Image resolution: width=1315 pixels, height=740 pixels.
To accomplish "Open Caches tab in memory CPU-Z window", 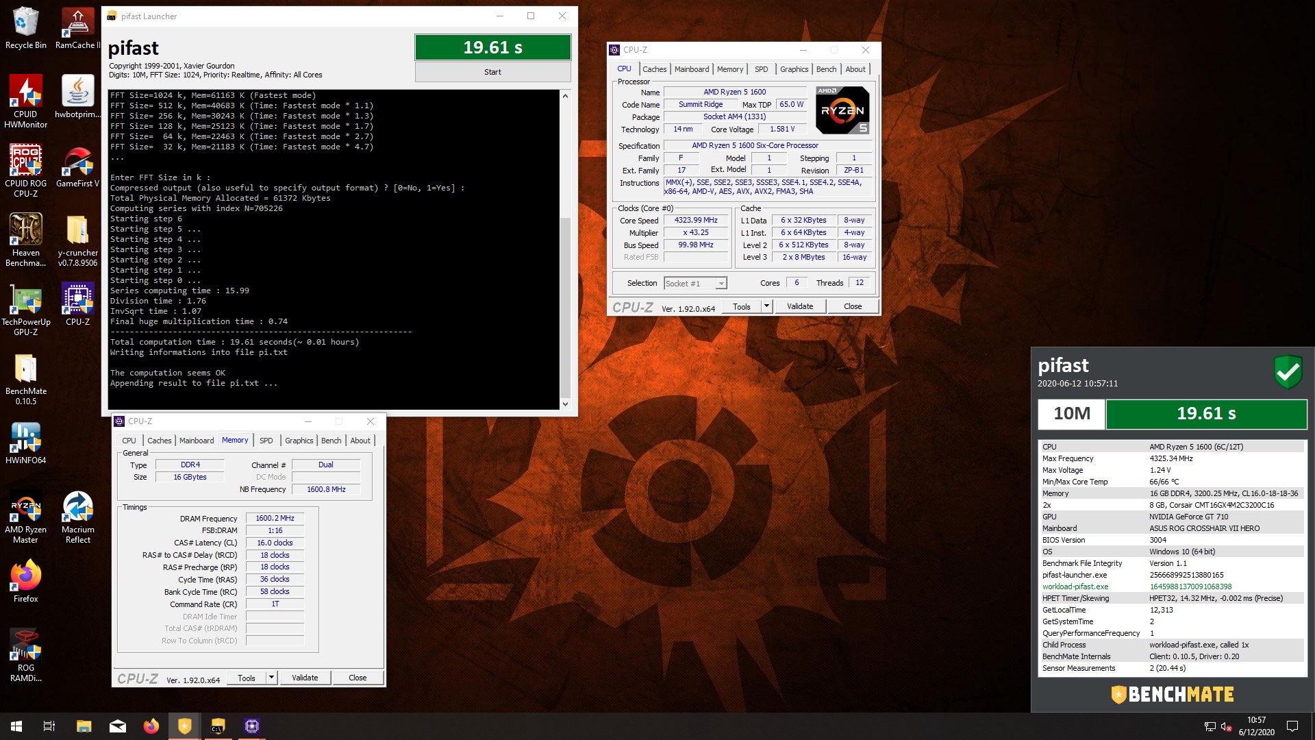I will coord(159,441).
